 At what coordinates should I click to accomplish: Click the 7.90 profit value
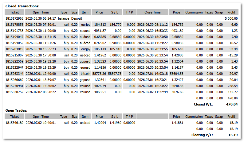click(234, 37)
